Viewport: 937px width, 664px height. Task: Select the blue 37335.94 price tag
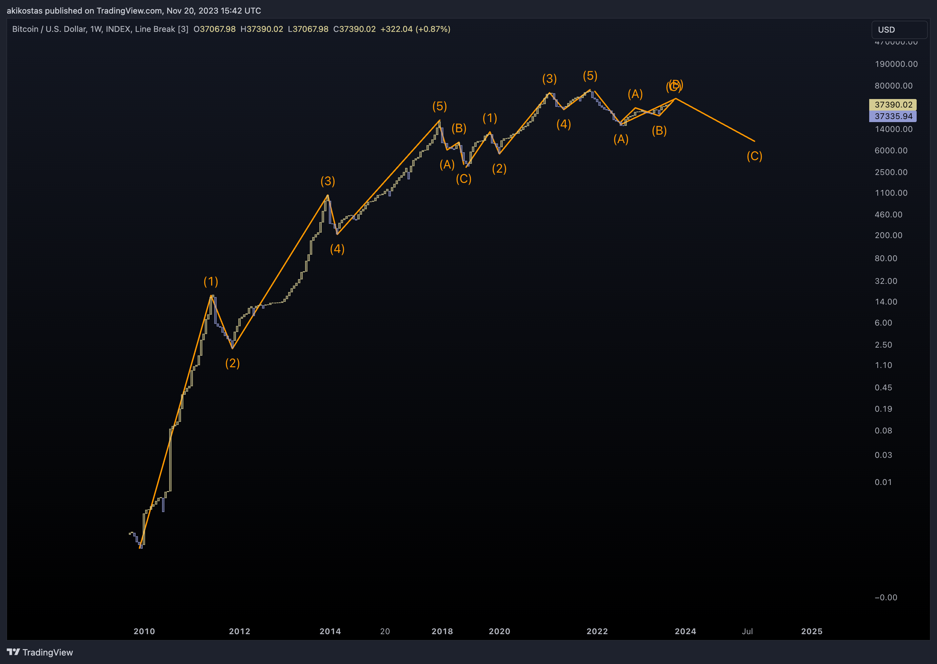coord(893,116)
